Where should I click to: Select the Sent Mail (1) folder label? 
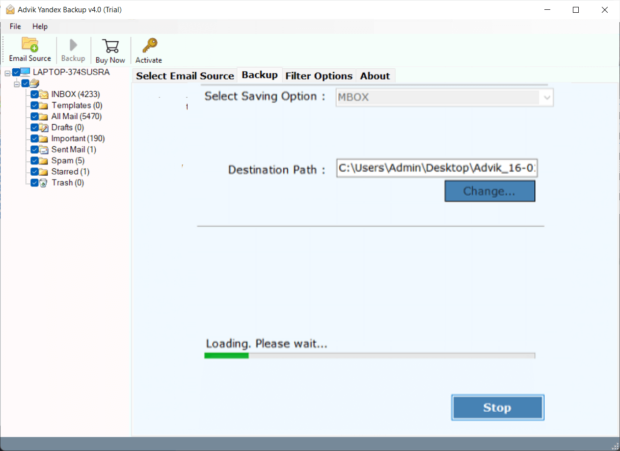pos(74,150)
